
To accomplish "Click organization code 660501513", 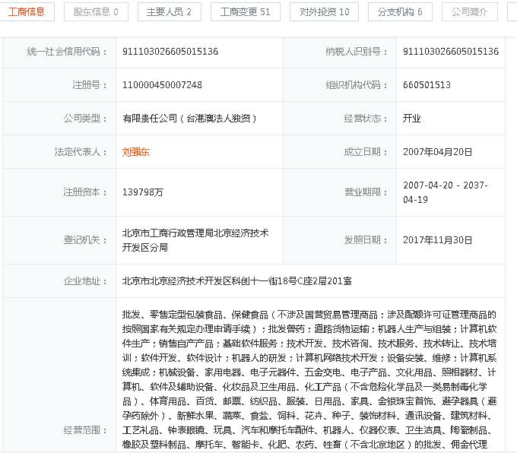I will pyautogui.click(x=427, y=85).
